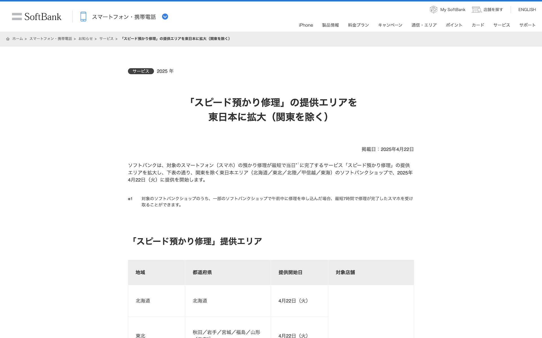This screenshot has height=338, width=542.
Task: Switch site language to ENGLISH
Action: point(527,10)
